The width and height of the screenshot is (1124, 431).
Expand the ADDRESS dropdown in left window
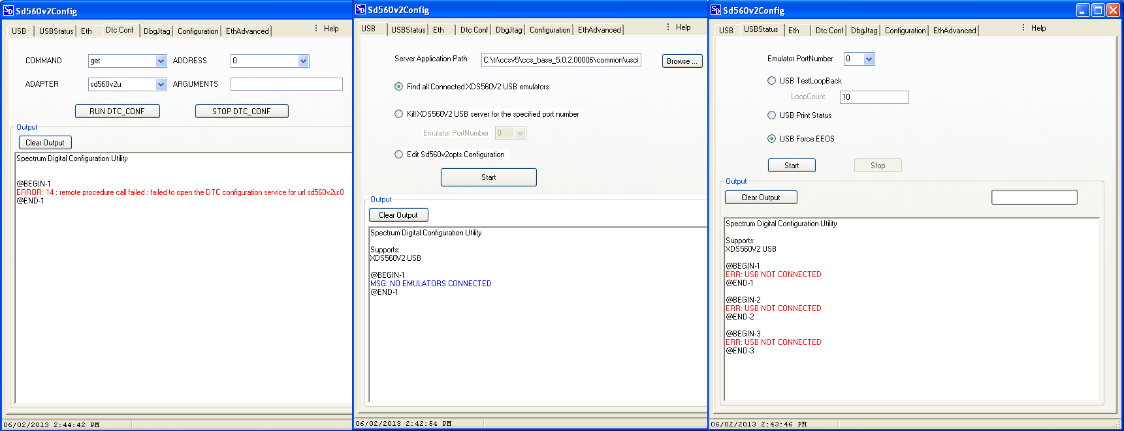click(x=304, y=61)
